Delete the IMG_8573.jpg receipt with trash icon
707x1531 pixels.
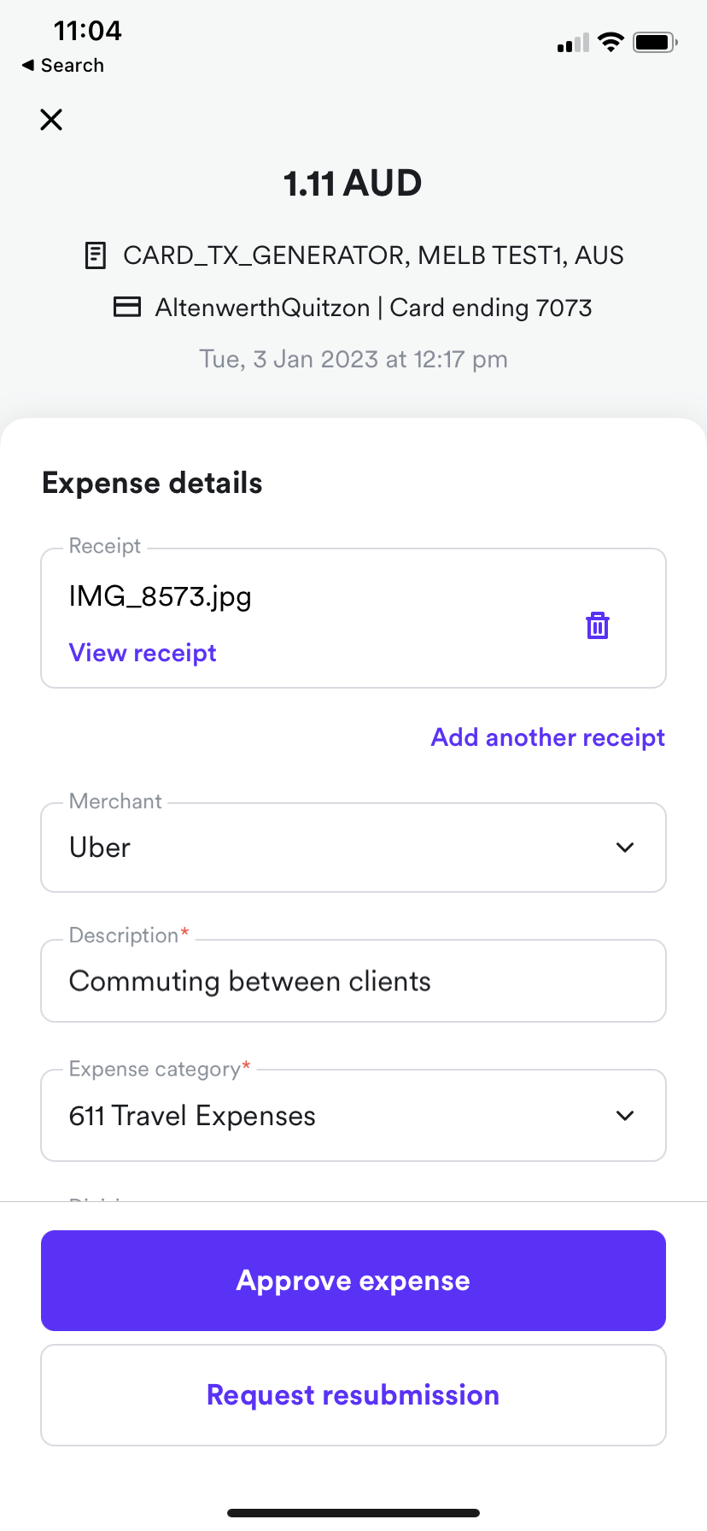(598, 625)
